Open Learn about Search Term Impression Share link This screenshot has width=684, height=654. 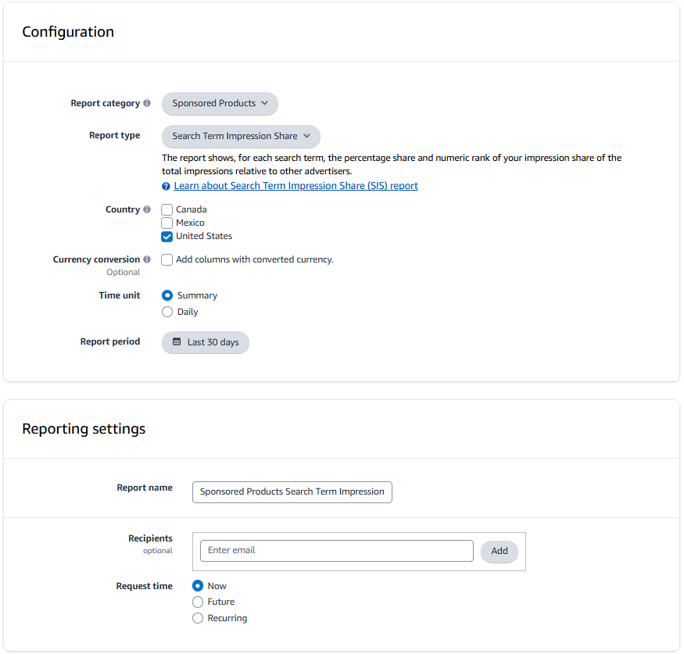tap(295, 186)
